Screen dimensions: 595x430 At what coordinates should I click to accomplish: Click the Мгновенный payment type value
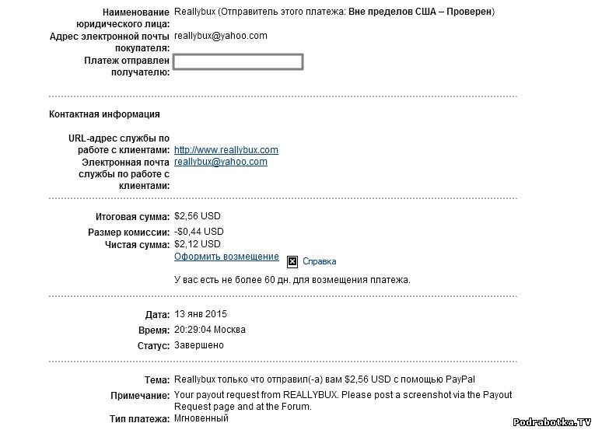coord(201,419)
